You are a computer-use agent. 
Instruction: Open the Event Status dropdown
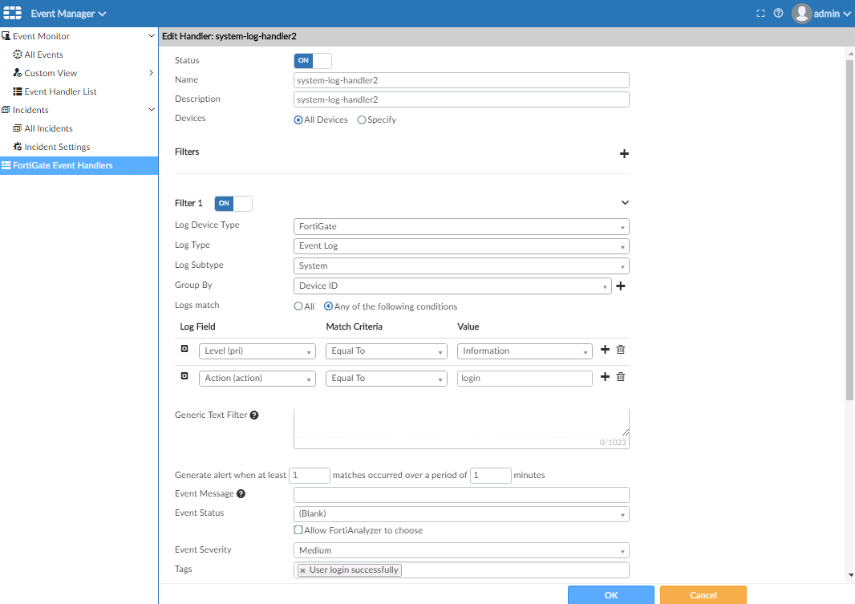point(461,514)
